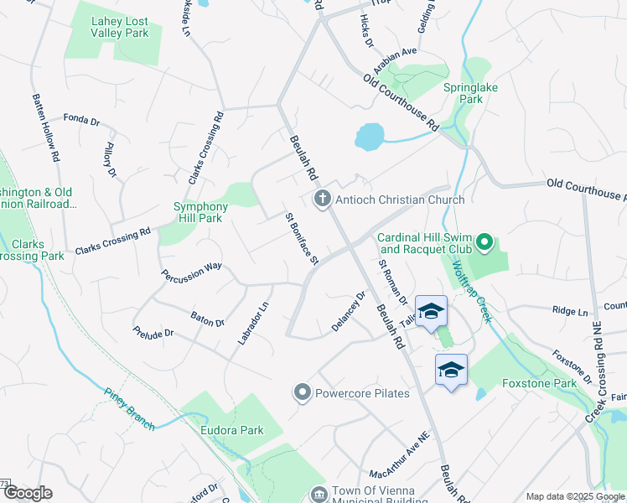Select the Cardinal Hill Swim Club green pin

[484, 243]
